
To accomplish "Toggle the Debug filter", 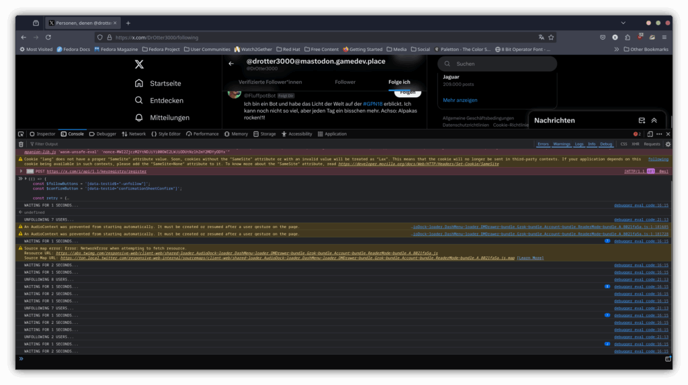I will click(606, 144).
